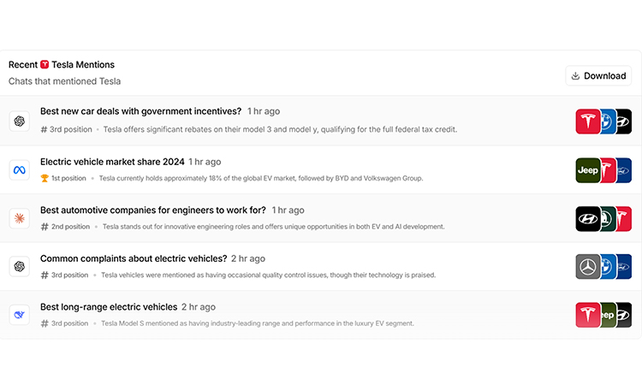Click the trophy 1st position badge
The width and height of the screenshot is (642, 385).
[x=63, y=178]
